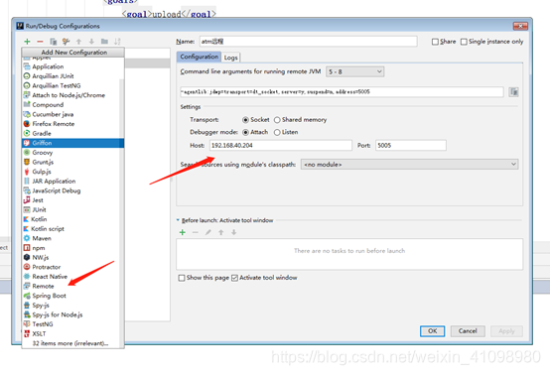Click the red minus Remove Configuration icon
The width and height of the screenshot is (550, 375).
click(x=40, y=42)
